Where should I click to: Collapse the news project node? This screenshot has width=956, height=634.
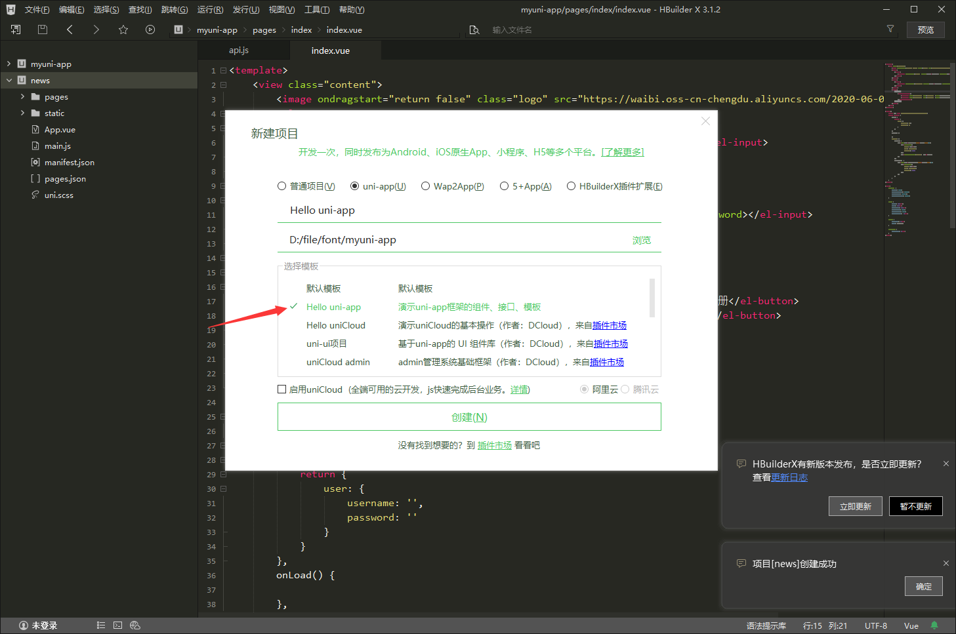(x=9, y=81)
